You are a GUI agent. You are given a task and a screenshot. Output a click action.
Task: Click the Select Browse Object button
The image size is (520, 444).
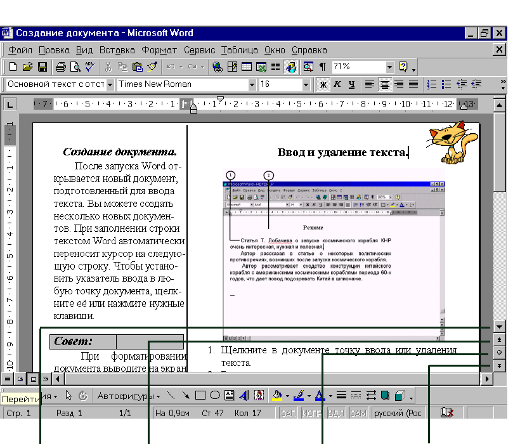pyautogui.click(x=499, y=353)
